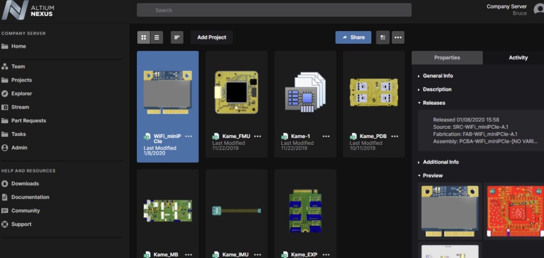544x258 pixels.
Task: Open Kame_EXP project options ellipsis
Action: pos(326,255)
